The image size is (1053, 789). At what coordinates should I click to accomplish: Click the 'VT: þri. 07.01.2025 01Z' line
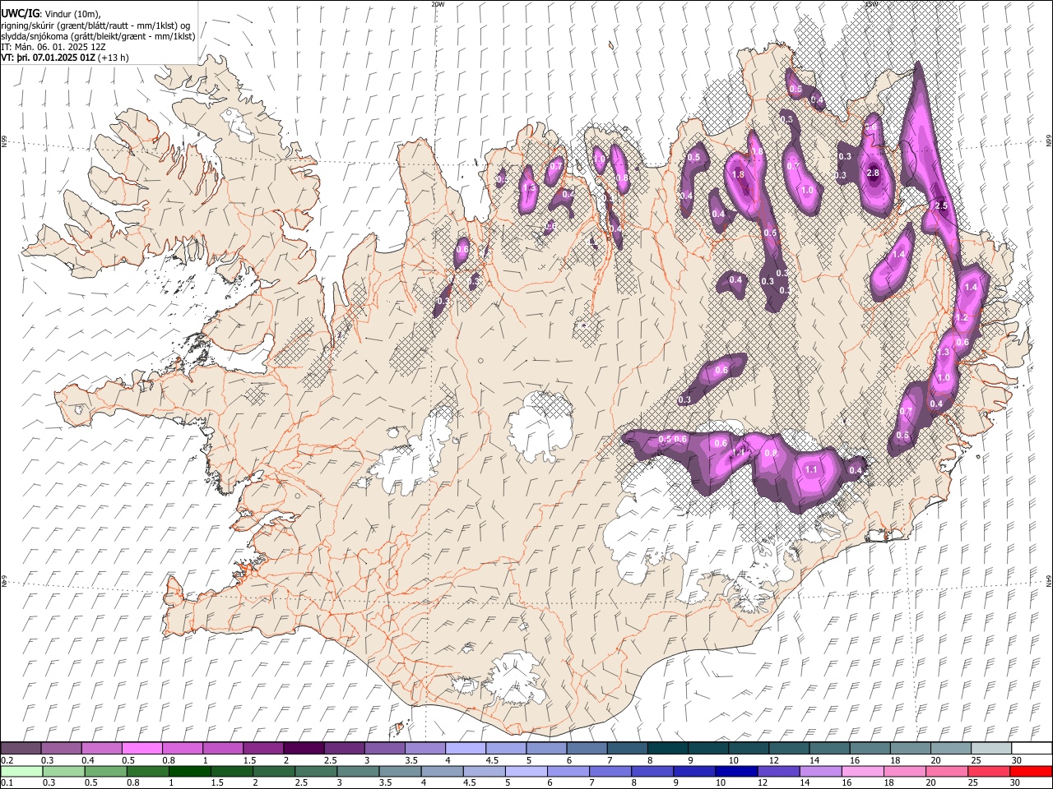(x=48, y=58)
